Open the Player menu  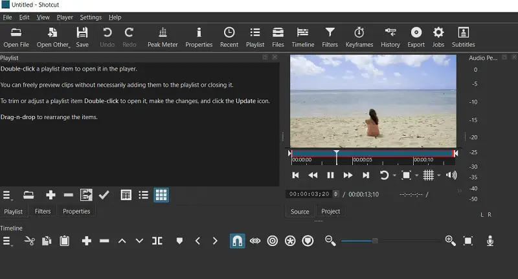[x=65, y=17]
